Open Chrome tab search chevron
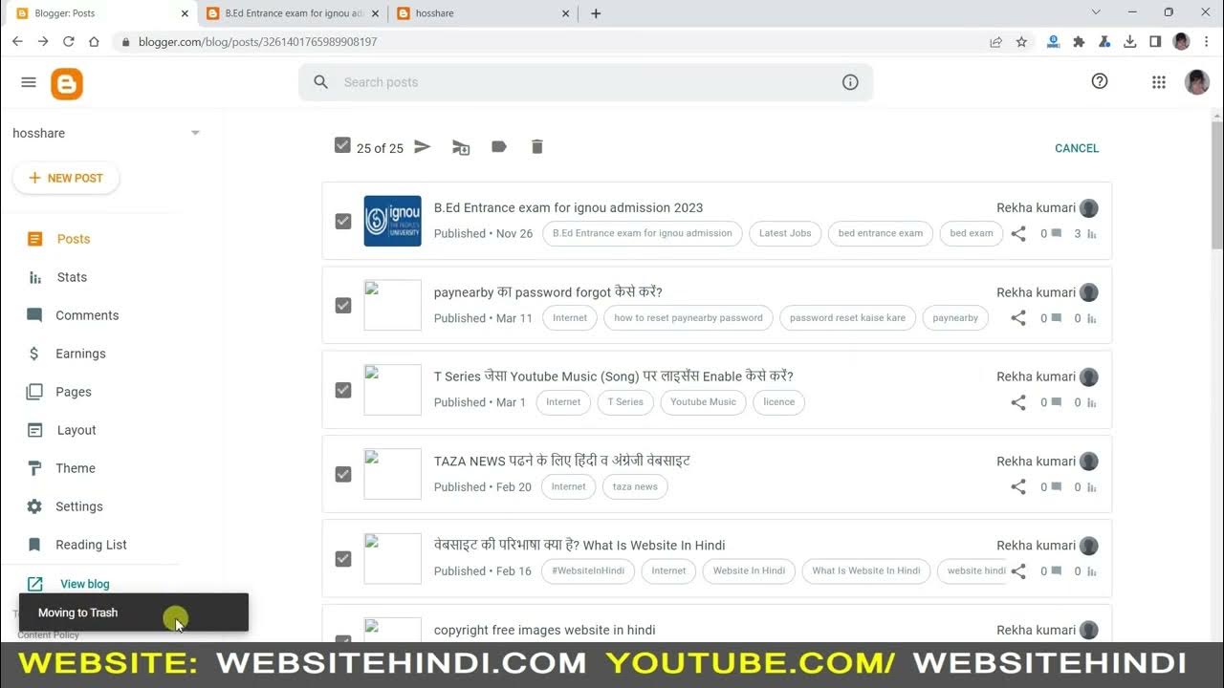 [1096, 12]
